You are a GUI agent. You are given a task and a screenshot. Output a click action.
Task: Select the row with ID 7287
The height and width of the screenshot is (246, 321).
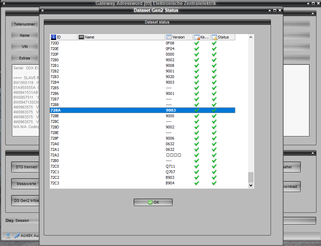pyautogui.click(x=142, y=99)
